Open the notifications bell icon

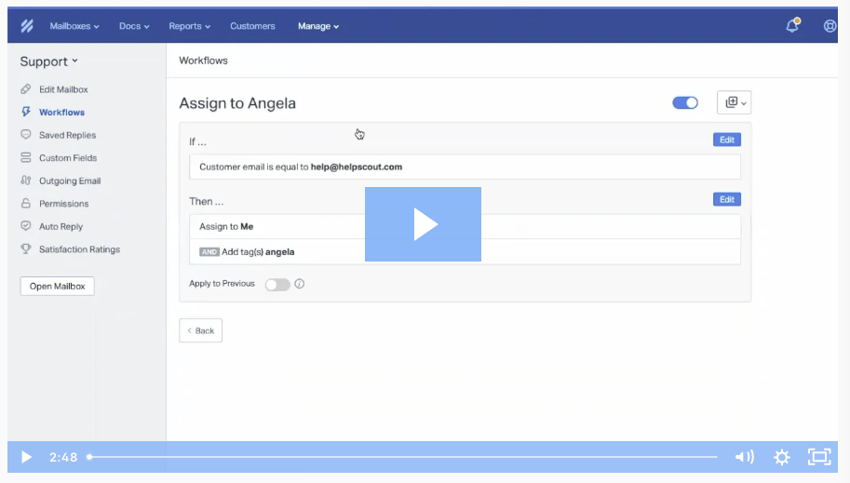(x=792, y=26)
